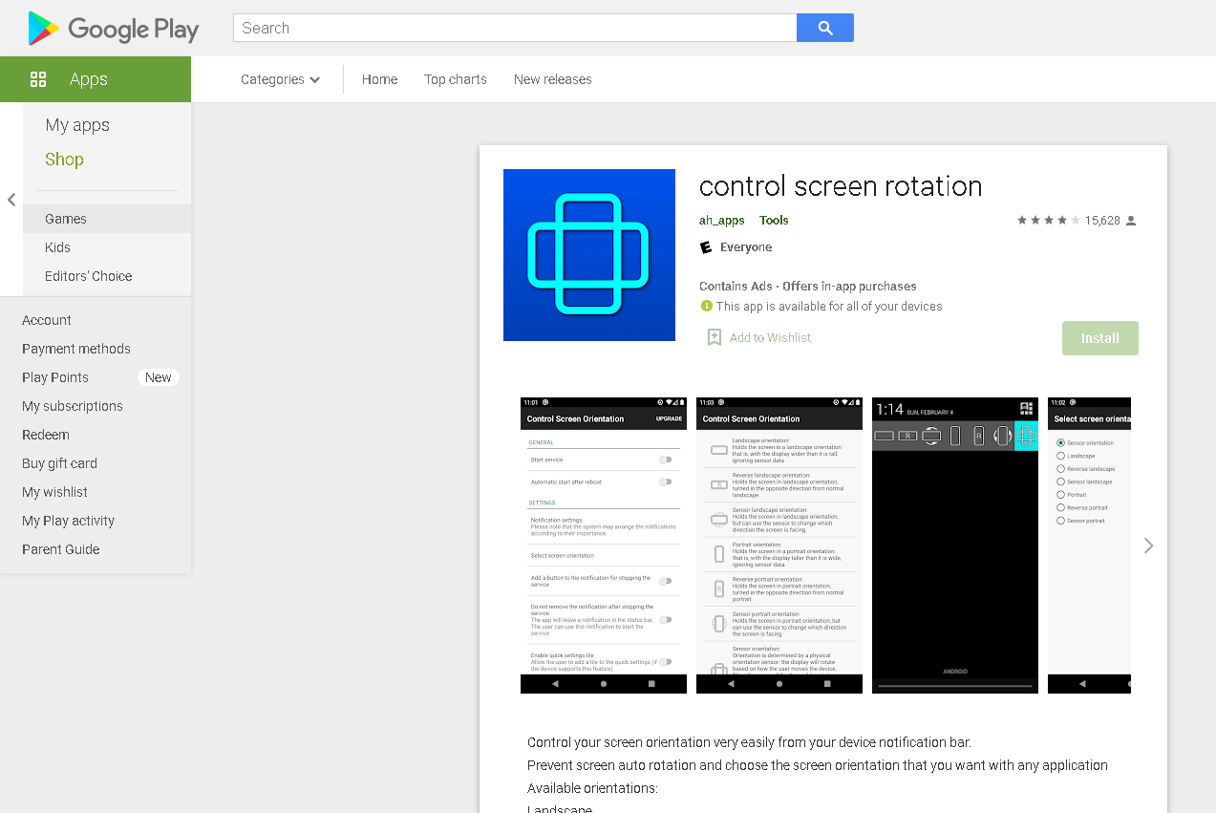Open the Parent Guide

coord(61,549)
